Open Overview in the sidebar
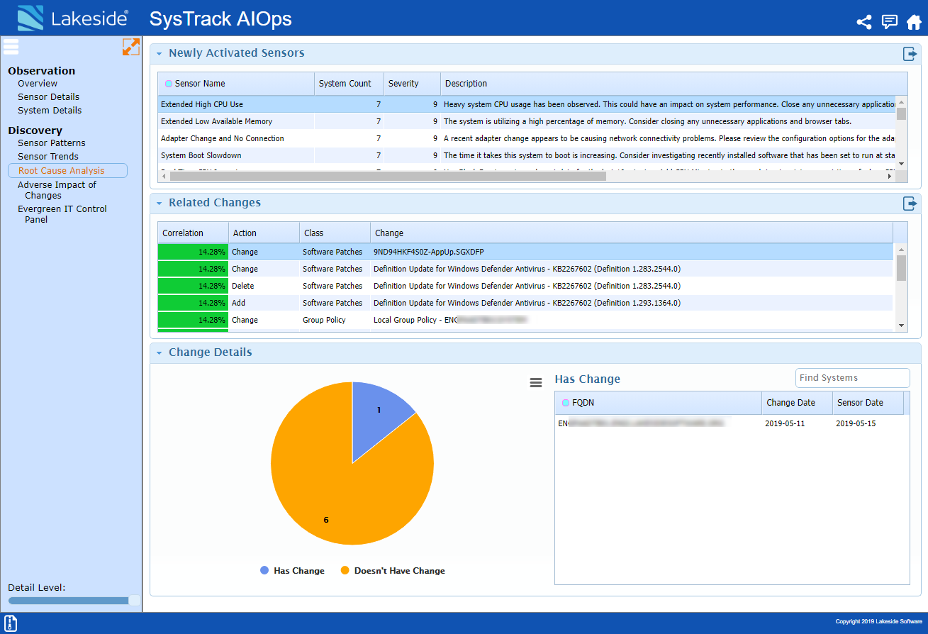The width and height of the screenshot is (928, 634). [x=38, y=84]
